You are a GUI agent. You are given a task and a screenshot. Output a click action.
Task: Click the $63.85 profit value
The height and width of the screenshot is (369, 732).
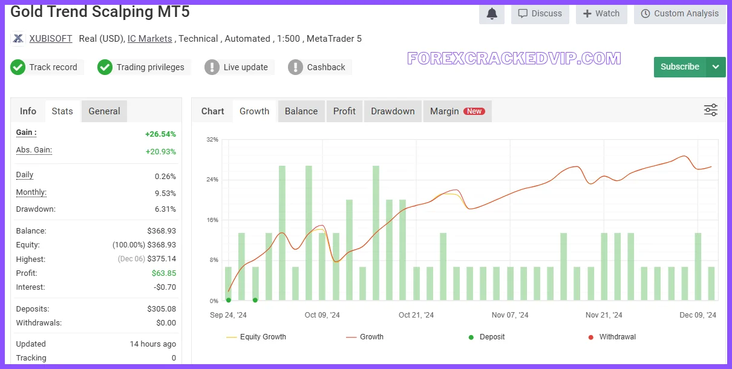(x=163, y=273)
